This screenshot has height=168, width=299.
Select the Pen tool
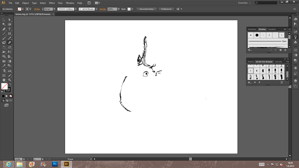[x=4, y=29]
